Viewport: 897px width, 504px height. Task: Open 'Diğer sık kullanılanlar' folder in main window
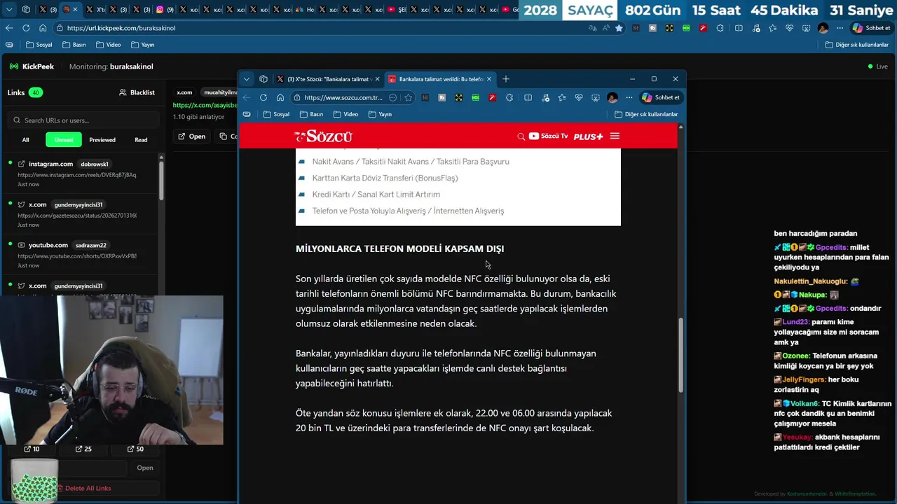(857, 45)
